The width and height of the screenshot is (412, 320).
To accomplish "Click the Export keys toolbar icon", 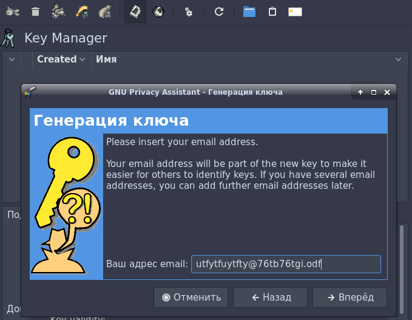I will coord(105,12).
